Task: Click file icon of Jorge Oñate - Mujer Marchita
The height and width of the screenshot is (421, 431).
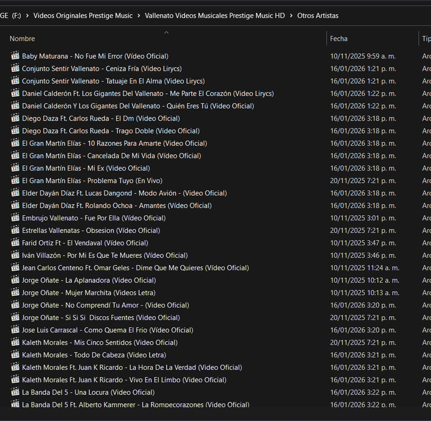Action: pos(15,292)
